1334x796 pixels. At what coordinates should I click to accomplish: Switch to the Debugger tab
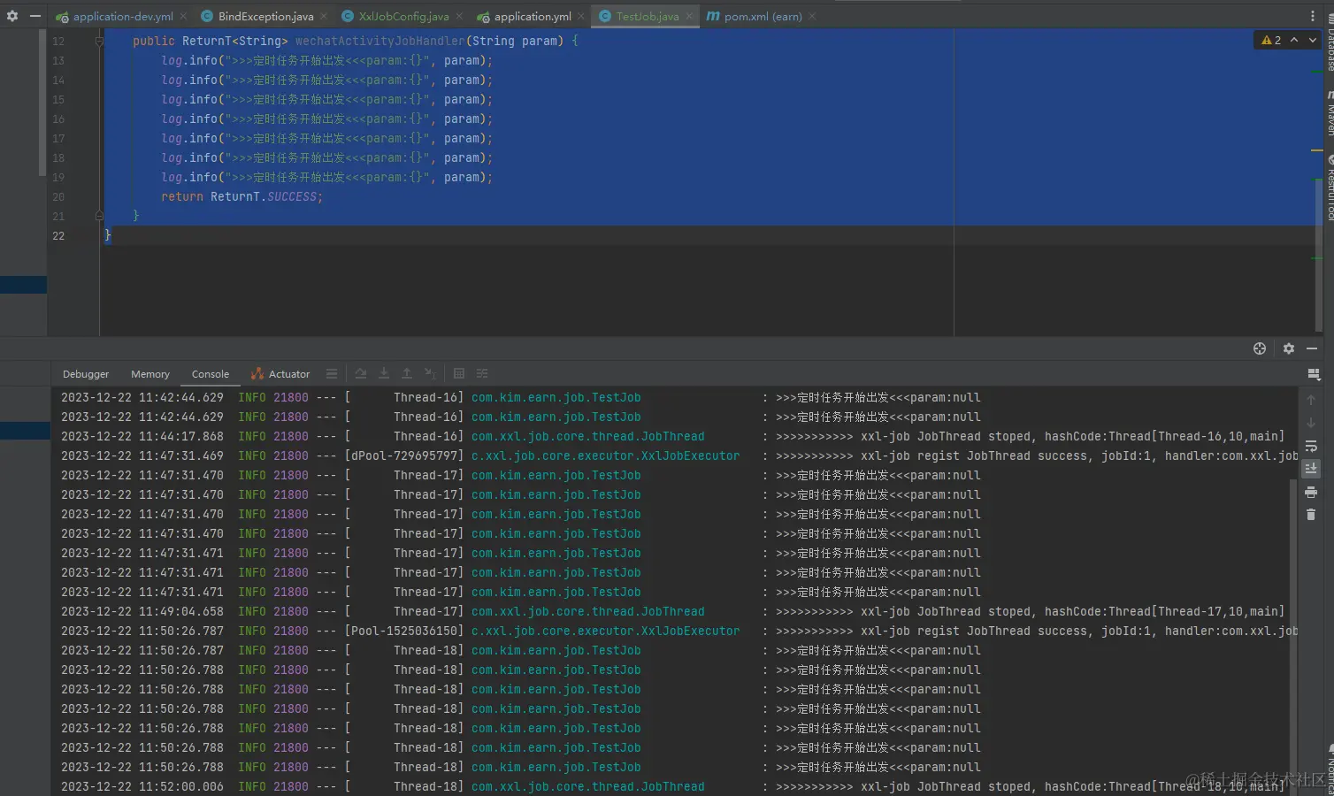point(86,374)
